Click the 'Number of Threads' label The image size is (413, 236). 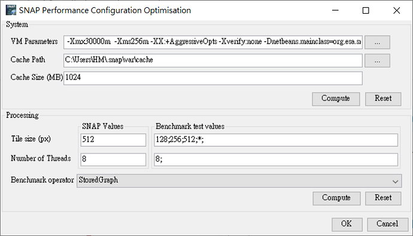point(41,158)
